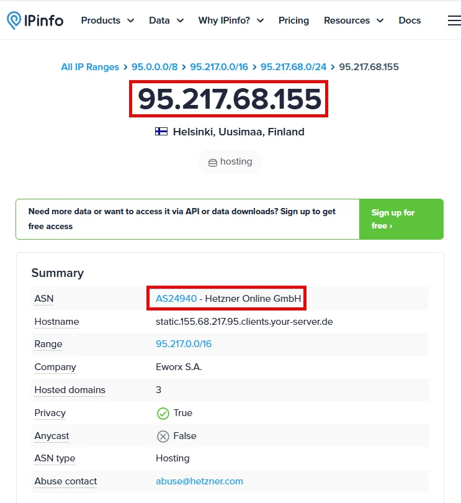This screenshot has height=503, width=461.
Task: Click the ASN type value Hosting
Action: point(172,458)
